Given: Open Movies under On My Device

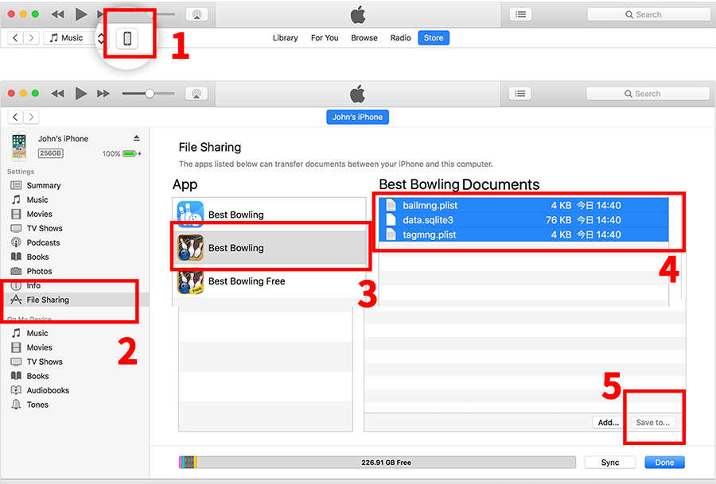Looking at the screenshot, I should pos(39,347).
